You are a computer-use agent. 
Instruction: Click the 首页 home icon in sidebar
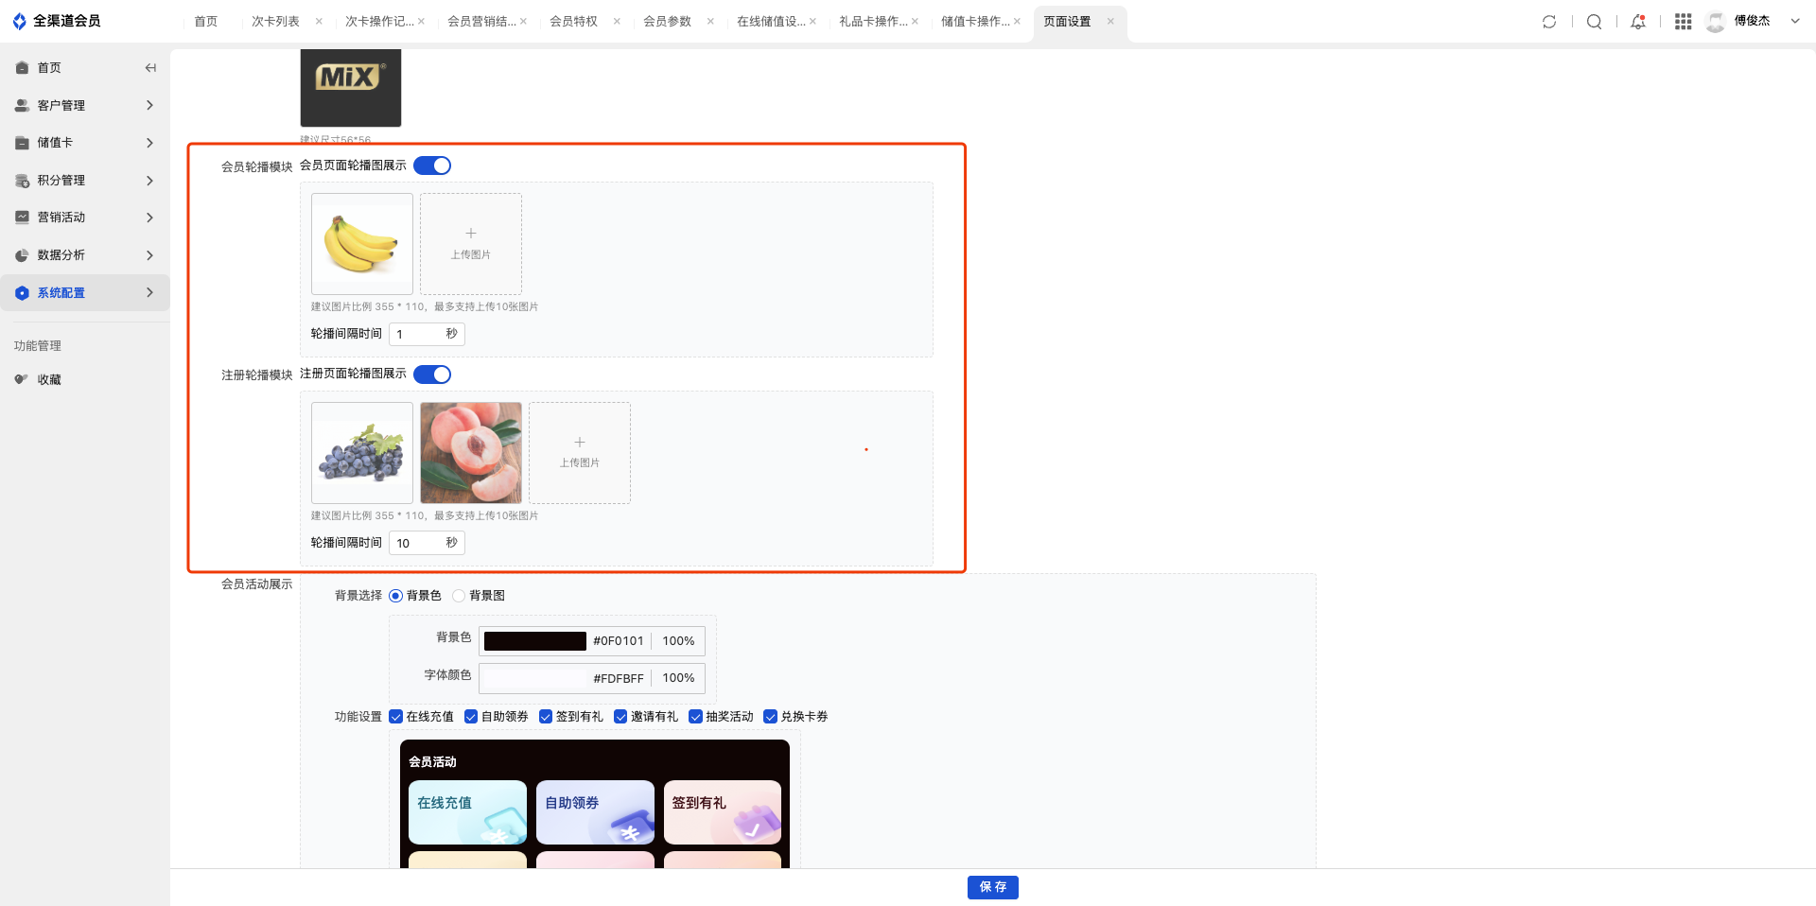coord(22,68)
